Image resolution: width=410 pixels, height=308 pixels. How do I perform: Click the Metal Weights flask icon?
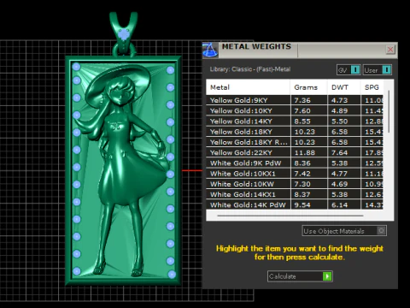click(x=210, y=50)
